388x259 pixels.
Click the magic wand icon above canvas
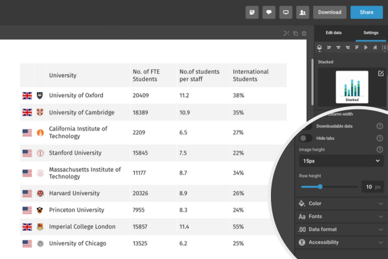pos(286,33)
